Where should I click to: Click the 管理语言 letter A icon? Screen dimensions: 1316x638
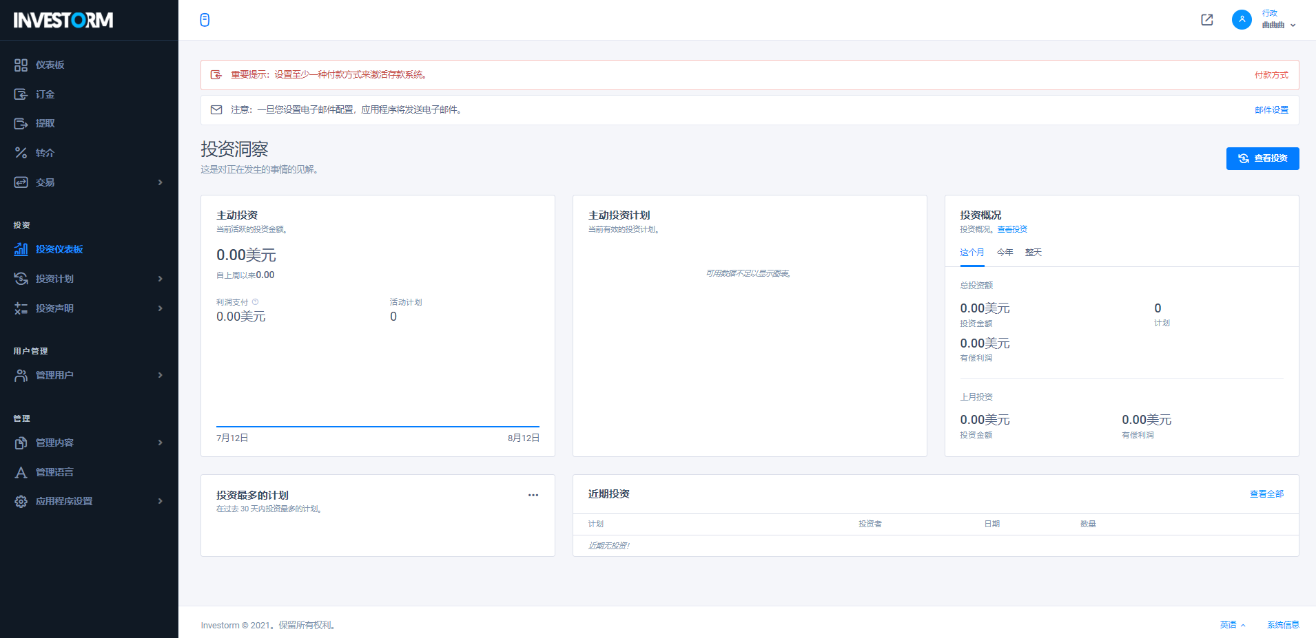click(21, 472)
